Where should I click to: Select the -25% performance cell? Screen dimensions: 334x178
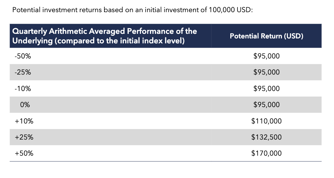(x=23, y=72)
